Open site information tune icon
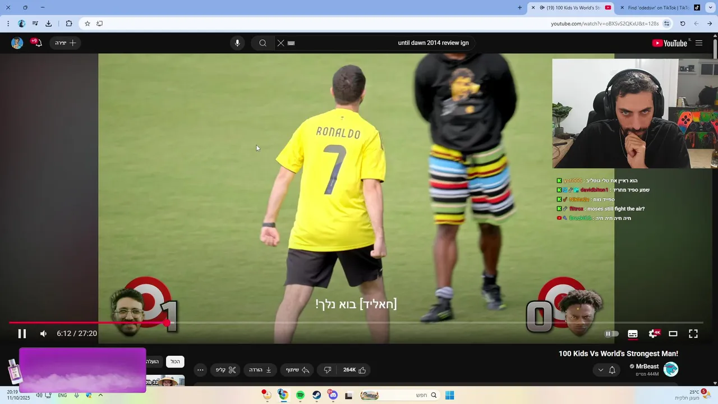718x404 pixels. pos(666,24)
